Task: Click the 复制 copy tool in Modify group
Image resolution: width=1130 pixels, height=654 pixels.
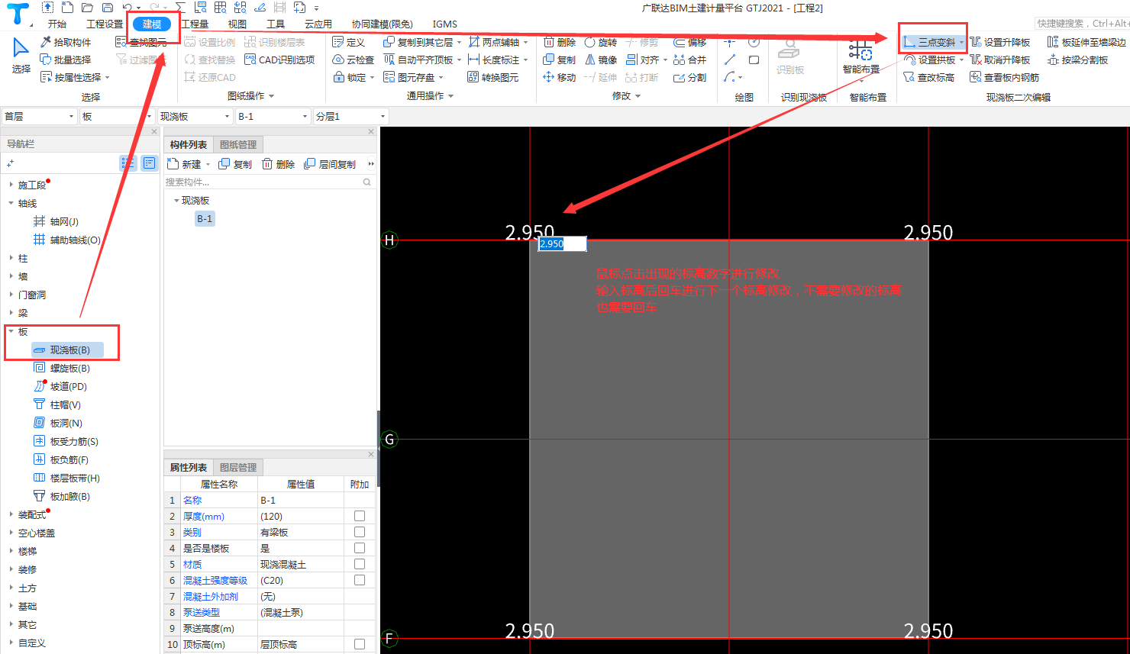Action: coord(559,60)
